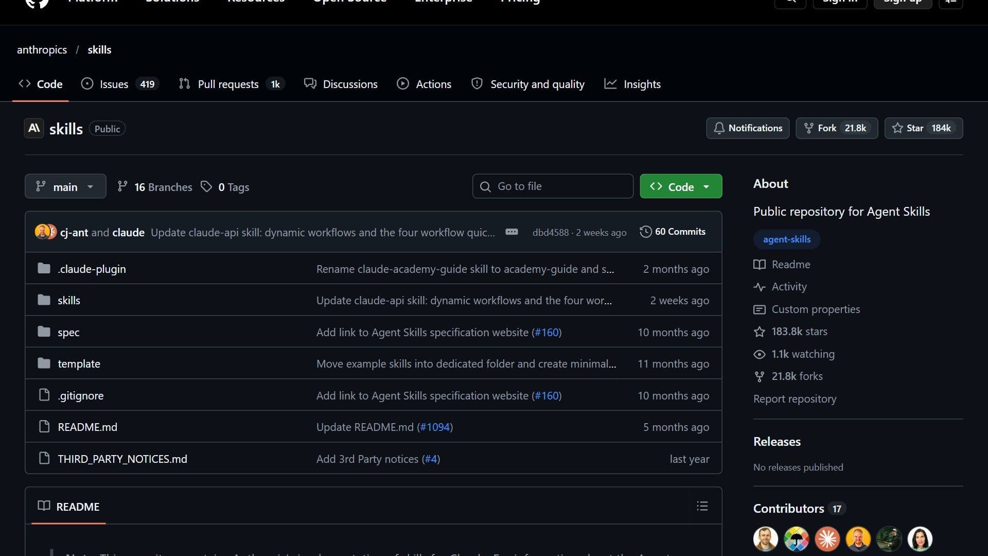Switch to Pull requests tab
This screenshot has height=556, width=988.
pos(232,84)
